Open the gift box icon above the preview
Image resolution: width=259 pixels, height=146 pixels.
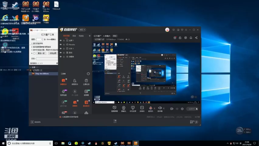175,38
